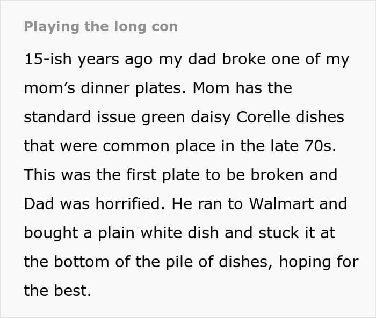This screenshot has width=376, height=318.
Task: Click the word 'bought' in the paragraph
Action: (x=51, y=233)
